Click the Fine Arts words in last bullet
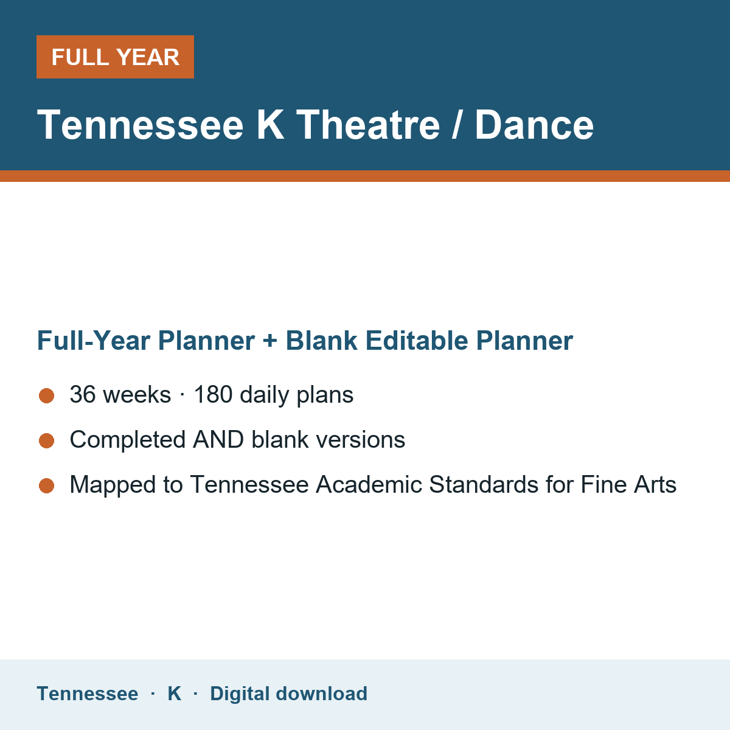The width and height of the screenshot is (730, 730). [628, 485]
